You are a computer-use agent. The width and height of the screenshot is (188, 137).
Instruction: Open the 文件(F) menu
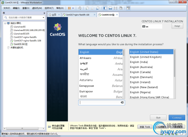click(x=7, y=8)
